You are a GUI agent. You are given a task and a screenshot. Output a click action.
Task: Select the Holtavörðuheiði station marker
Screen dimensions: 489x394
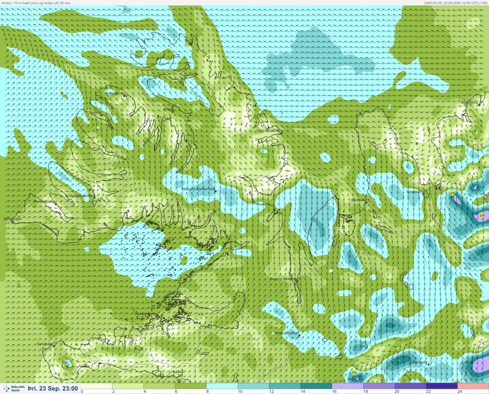coord(299,335)
